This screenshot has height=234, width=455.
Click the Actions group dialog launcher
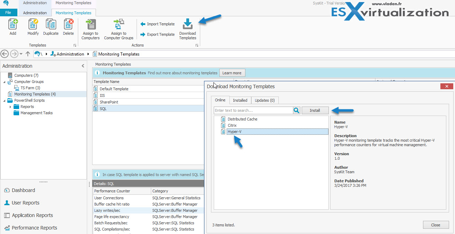pos(197,45)
